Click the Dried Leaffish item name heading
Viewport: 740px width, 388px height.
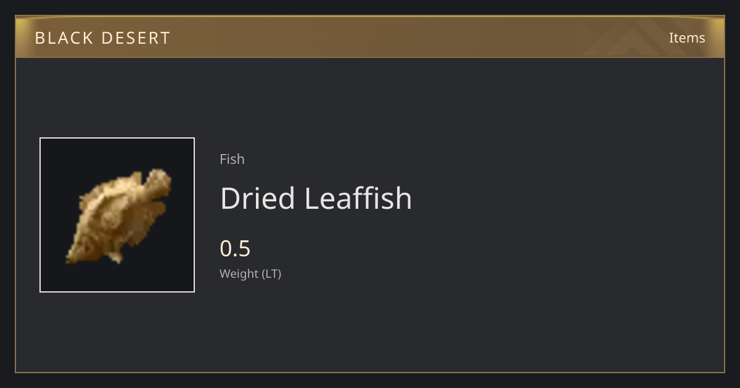(316, 198)
